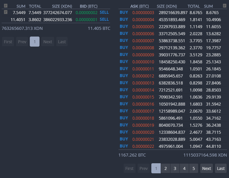Click BUY at ask 0.00000005
229x178 pixels.
coord(124,26)
